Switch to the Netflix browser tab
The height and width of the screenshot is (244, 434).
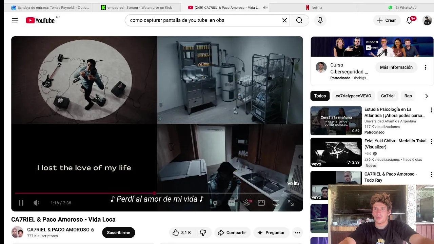(314, 7)
